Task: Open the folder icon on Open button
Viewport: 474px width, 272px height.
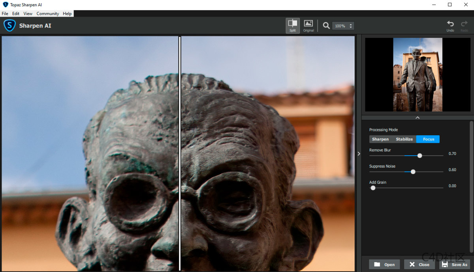Action: pos(377,264)
